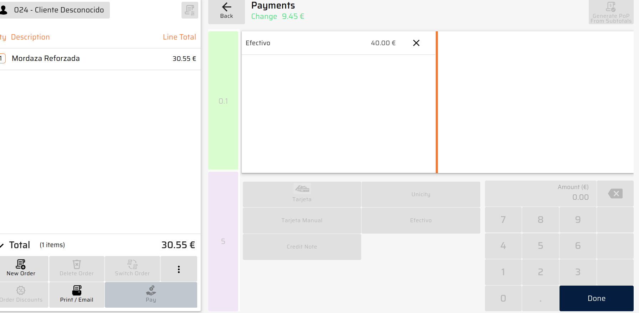Click the Change 9.45 € text
Viewport: 639px width, 313px height.
click(x=278, y=16)
